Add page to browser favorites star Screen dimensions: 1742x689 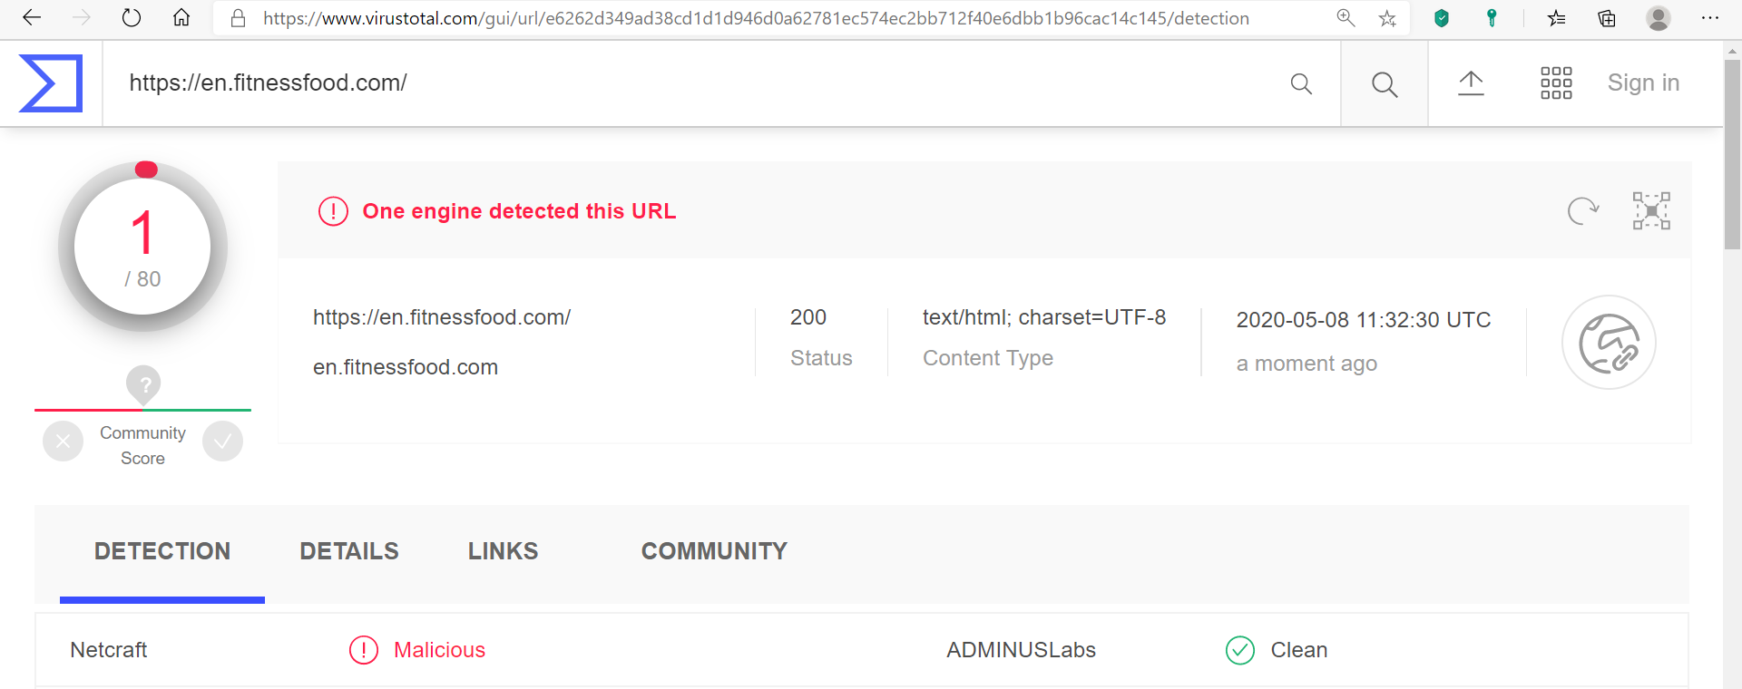tap(1387, 18)
